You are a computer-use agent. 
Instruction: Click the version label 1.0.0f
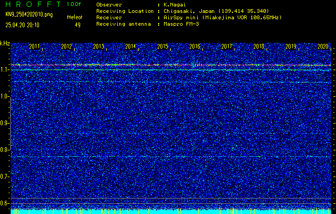[74, 4]
